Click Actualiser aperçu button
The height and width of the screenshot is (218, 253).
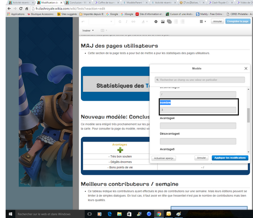[164, 158]
